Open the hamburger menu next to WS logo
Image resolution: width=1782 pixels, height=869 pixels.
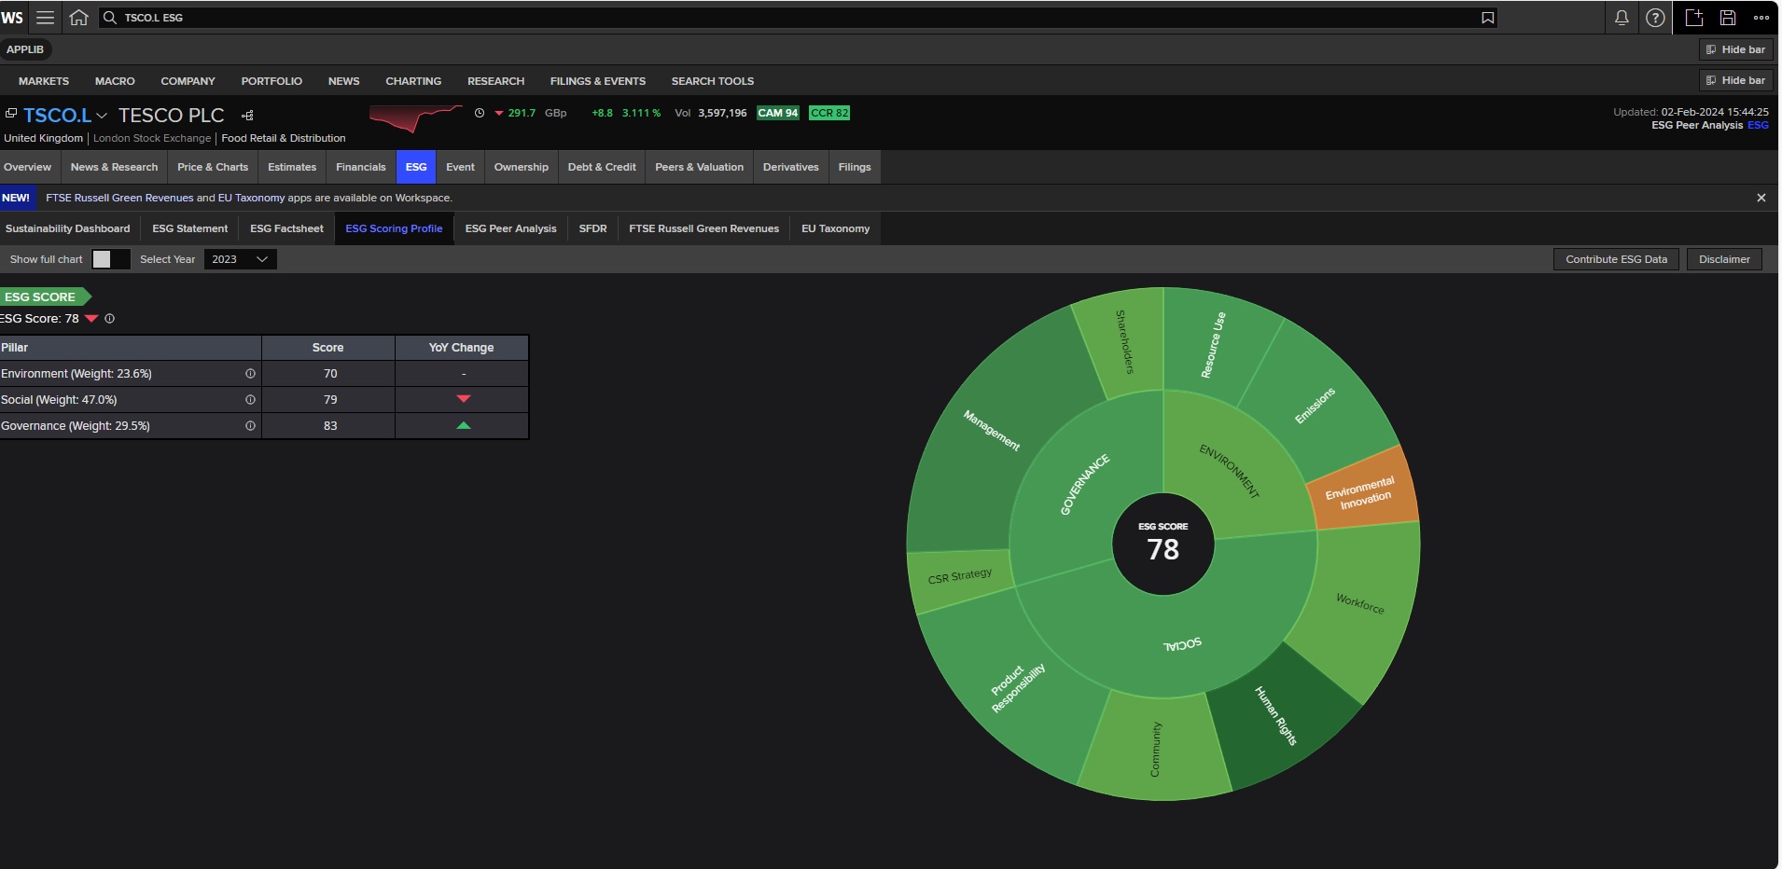44,17
